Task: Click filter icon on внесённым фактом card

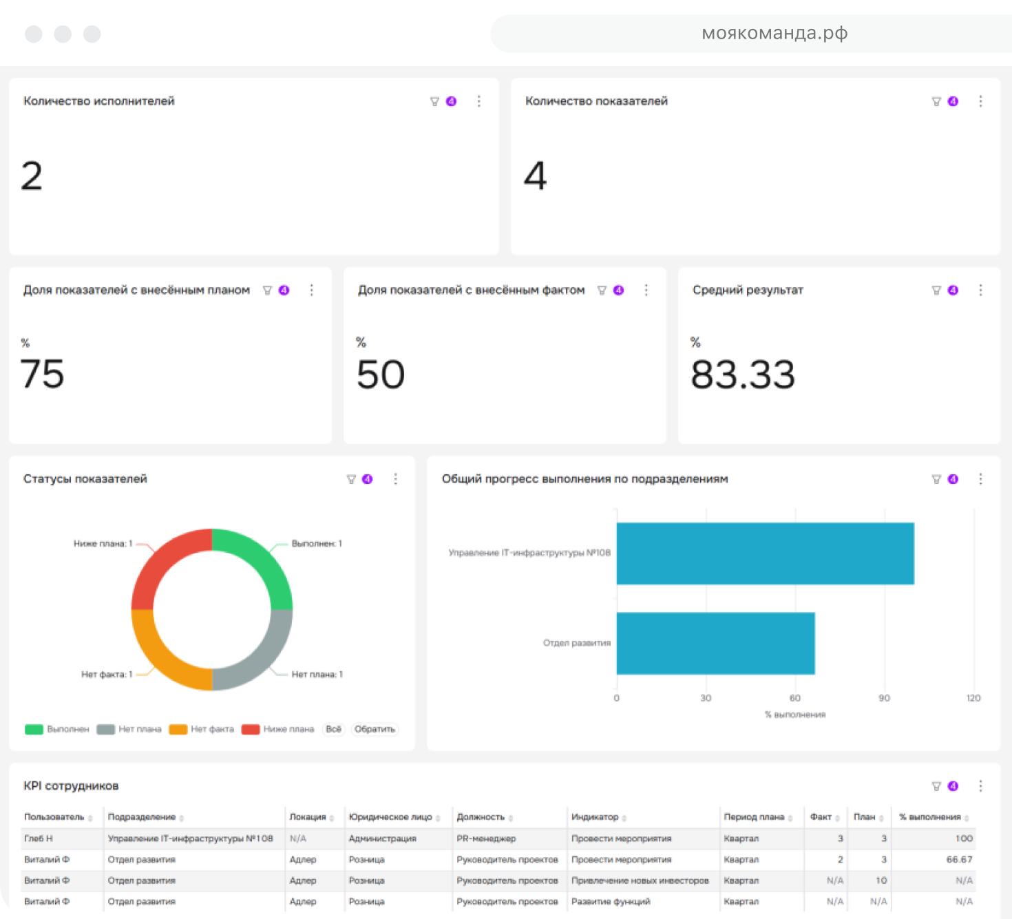Action: click(602, 291)
